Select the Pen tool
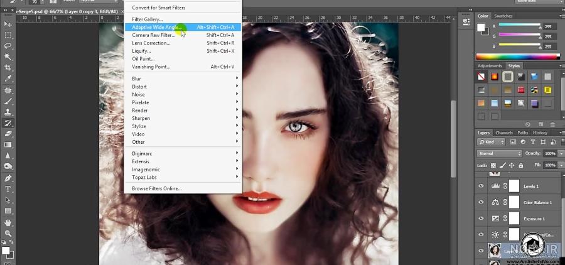 pyautogui.click(x=8, y=178)
